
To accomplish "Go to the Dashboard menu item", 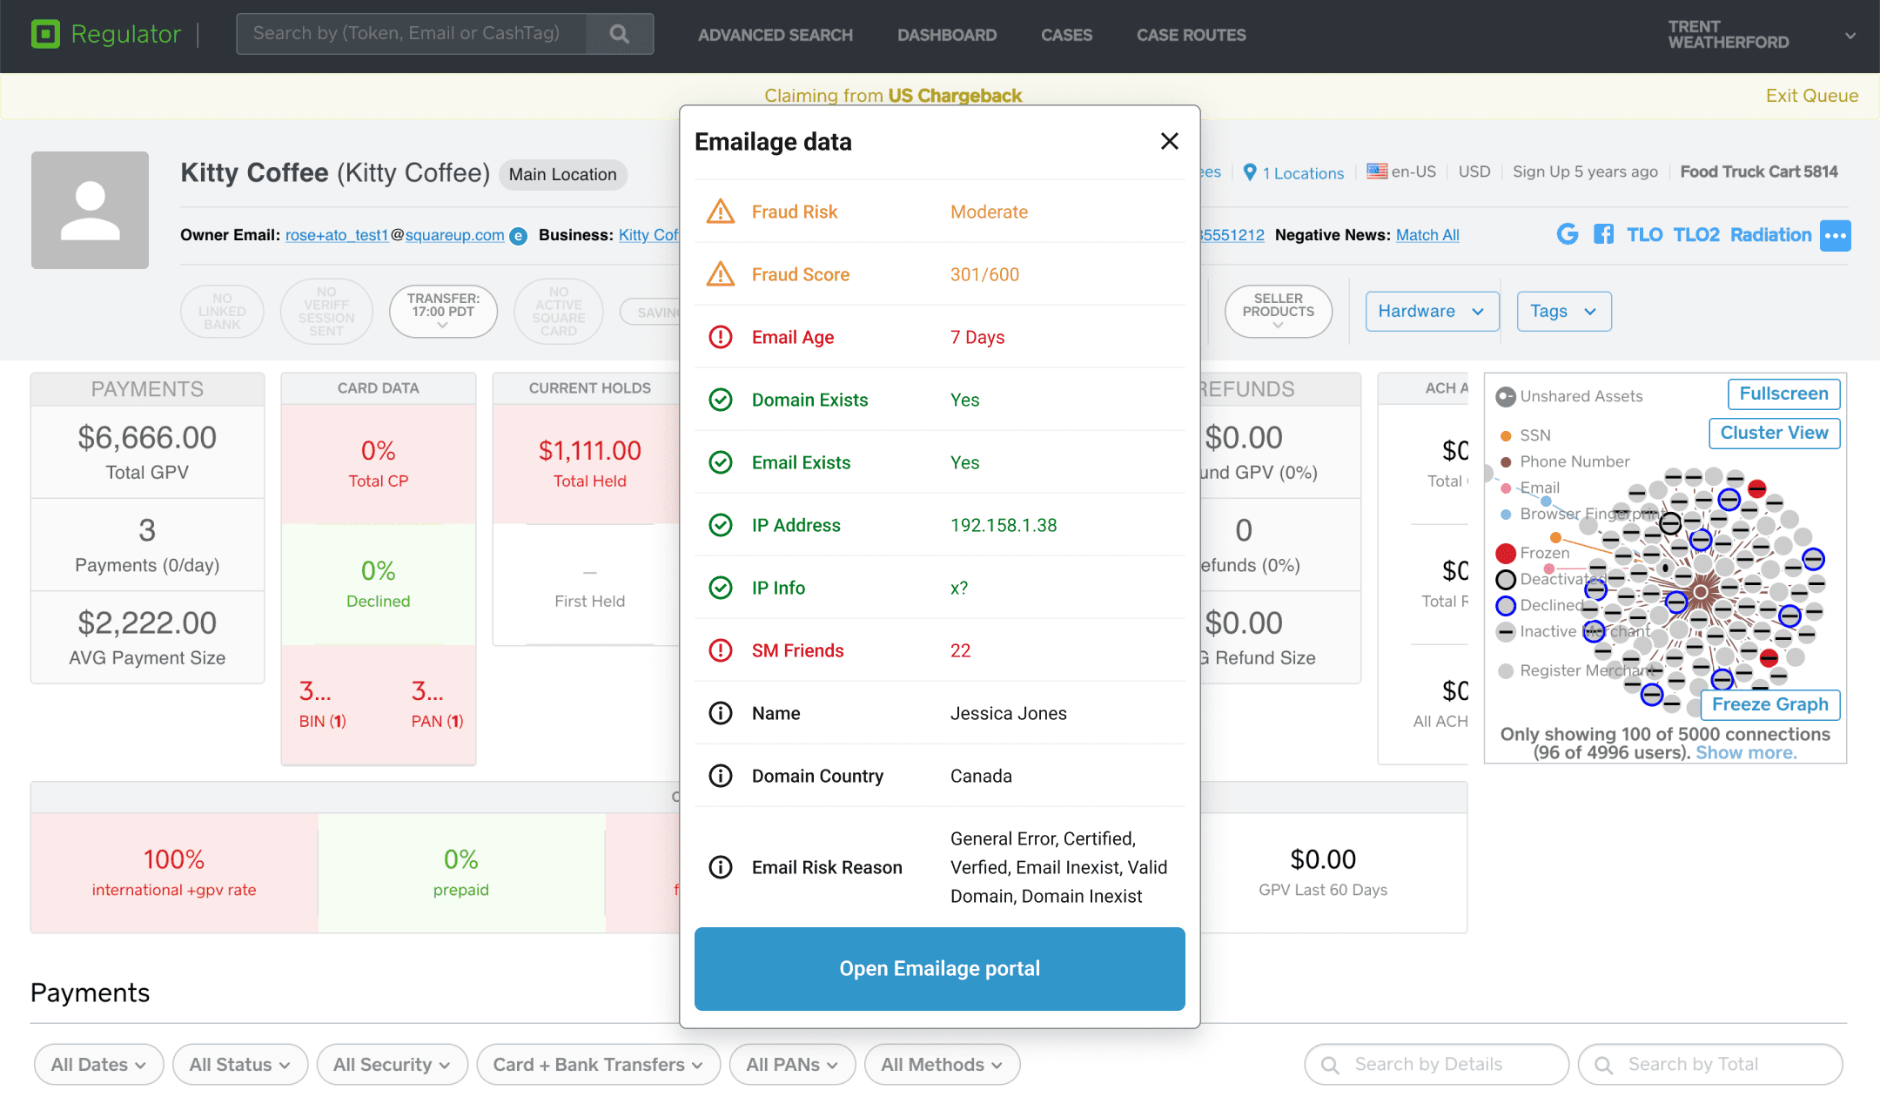I will (946, 35).
